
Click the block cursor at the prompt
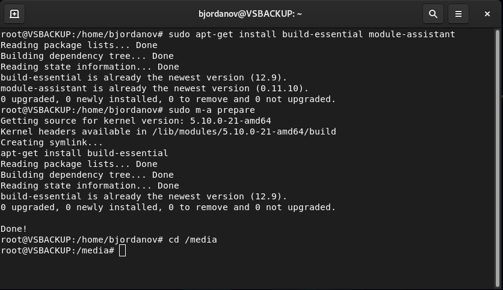tap(122, 250)
